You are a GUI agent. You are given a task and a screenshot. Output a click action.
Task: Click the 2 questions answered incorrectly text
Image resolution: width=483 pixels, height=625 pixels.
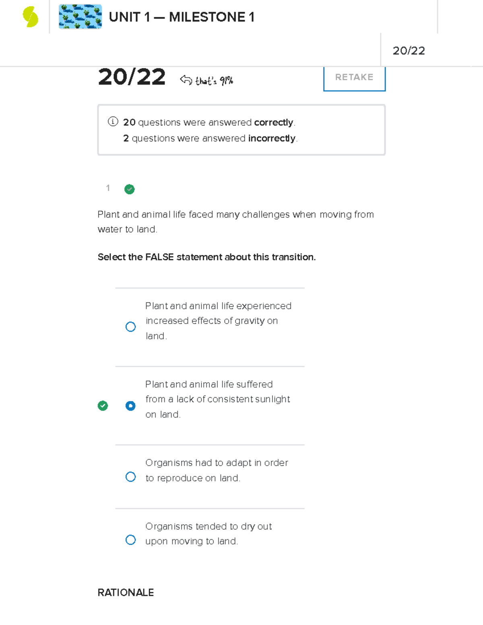click(x=210, y=138)
